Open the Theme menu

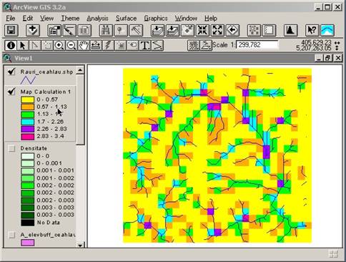point(70,18)
